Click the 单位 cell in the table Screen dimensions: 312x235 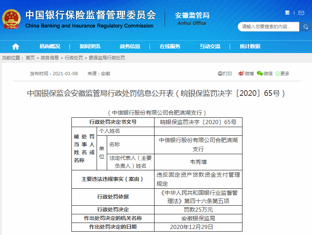click(x=102, y=153)
